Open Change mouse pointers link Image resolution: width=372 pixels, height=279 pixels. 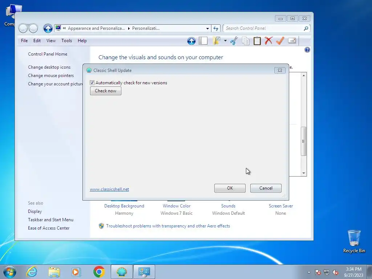click(x=51, y=76)
